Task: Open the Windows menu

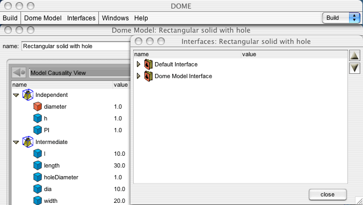Action: coord(115,18)
